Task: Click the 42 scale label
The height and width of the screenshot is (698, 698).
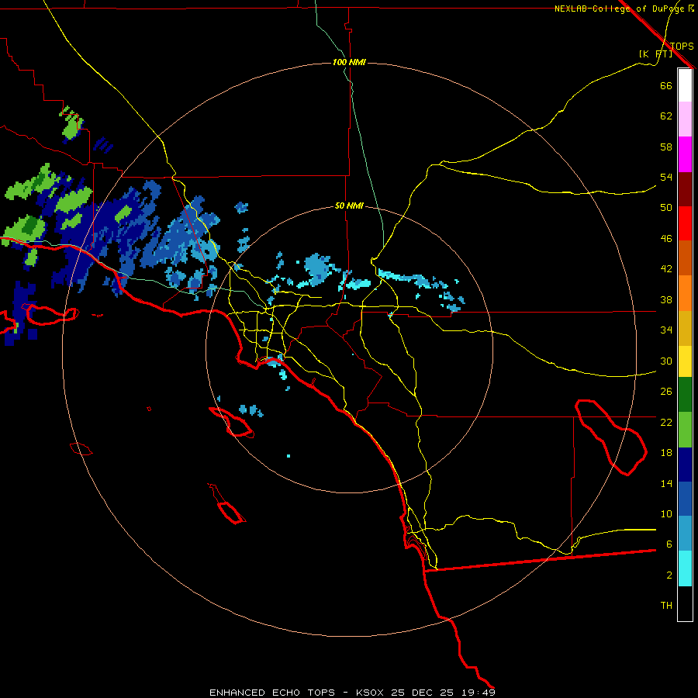Action: pyautogui.click(x=666, y=269)
